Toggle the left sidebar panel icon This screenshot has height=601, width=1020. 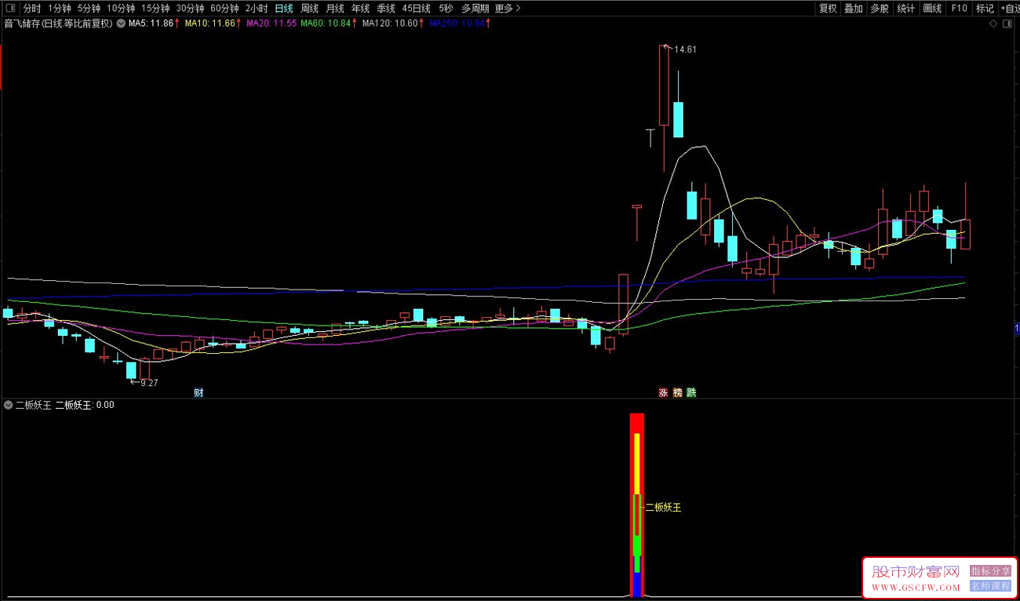[10, 8]
